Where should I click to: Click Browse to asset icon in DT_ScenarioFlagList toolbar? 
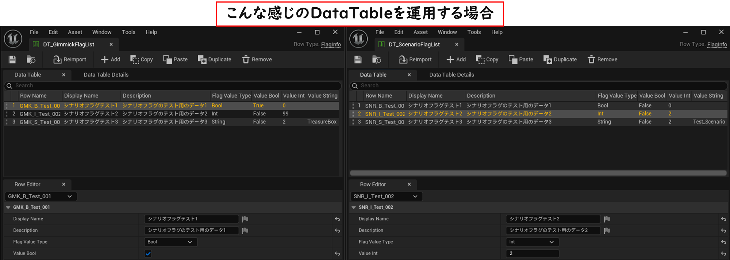coord(376,59)
